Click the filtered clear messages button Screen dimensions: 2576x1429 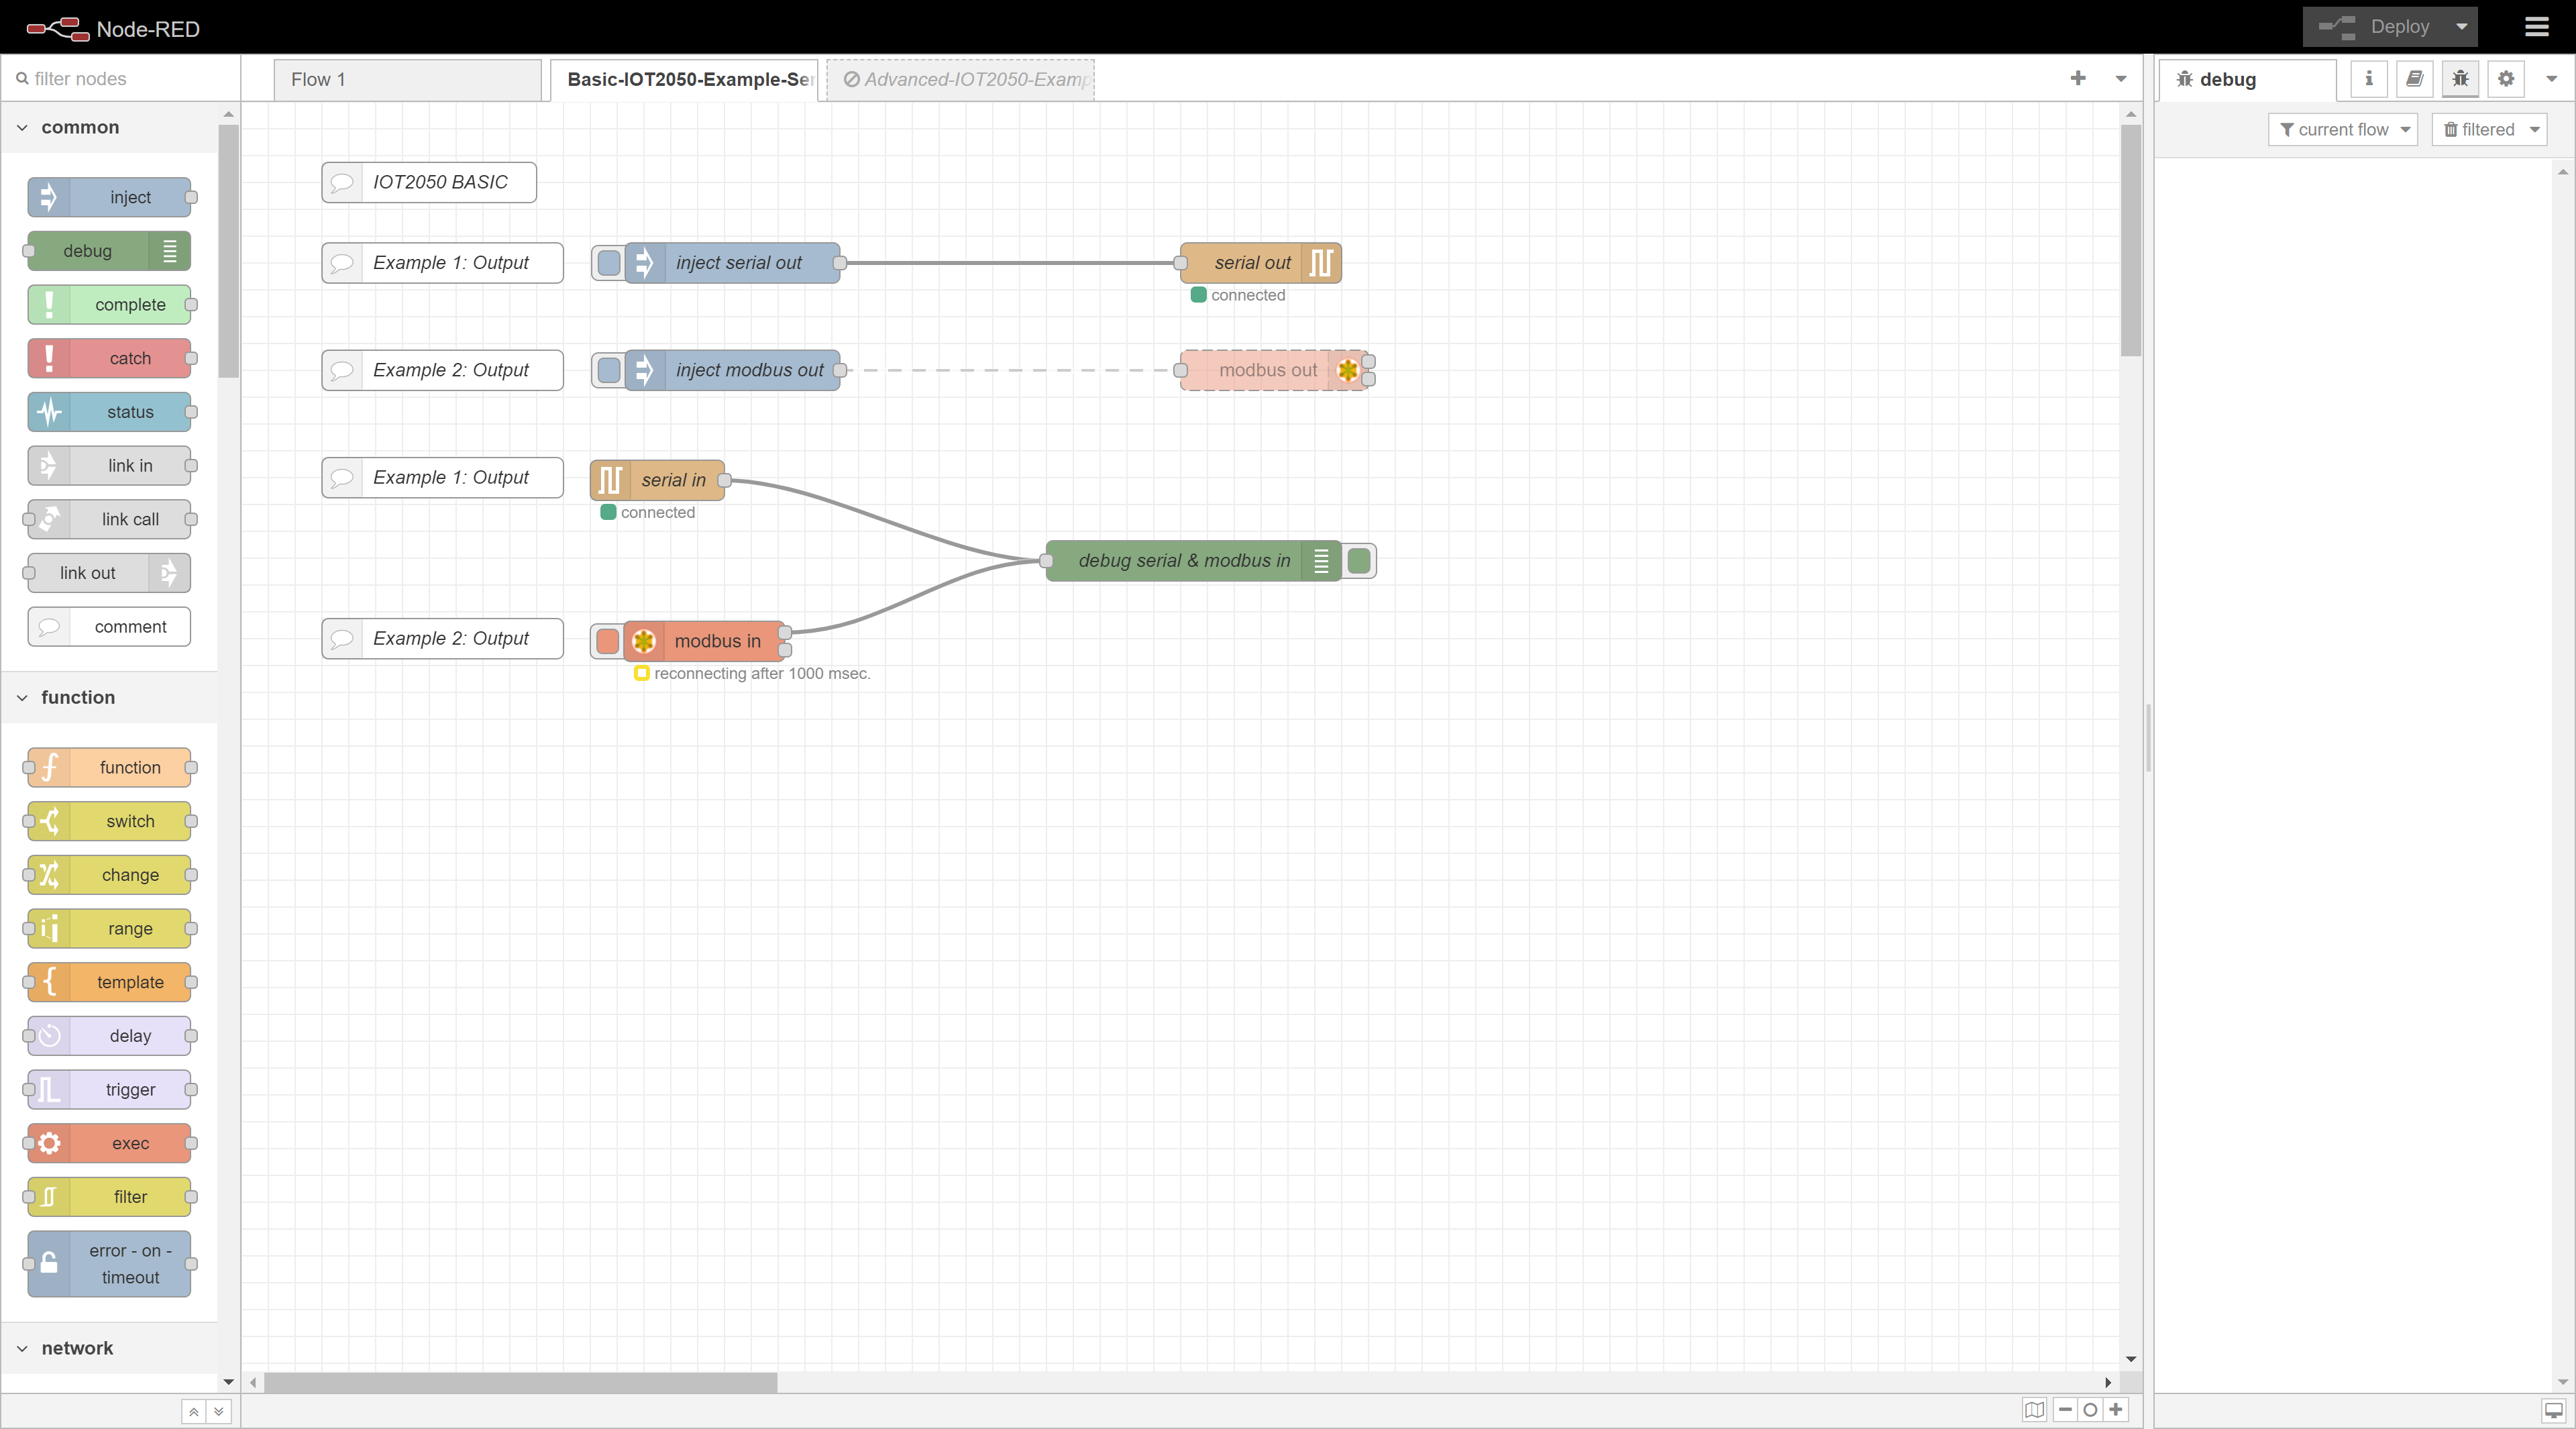2479,129
